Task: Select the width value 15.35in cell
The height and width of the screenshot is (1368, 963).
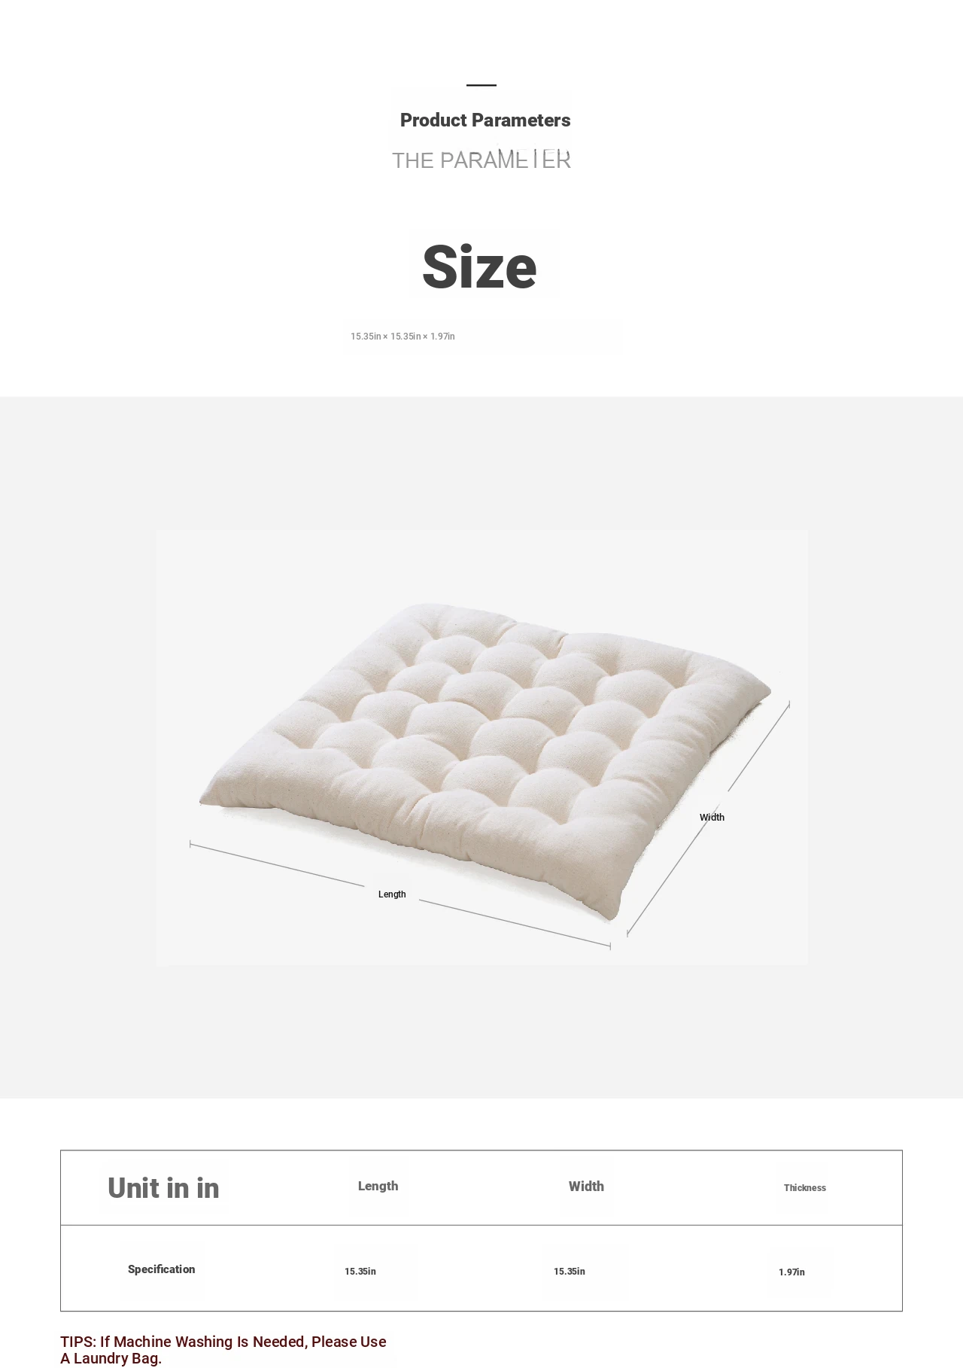Action: (x=570, y=1272)
